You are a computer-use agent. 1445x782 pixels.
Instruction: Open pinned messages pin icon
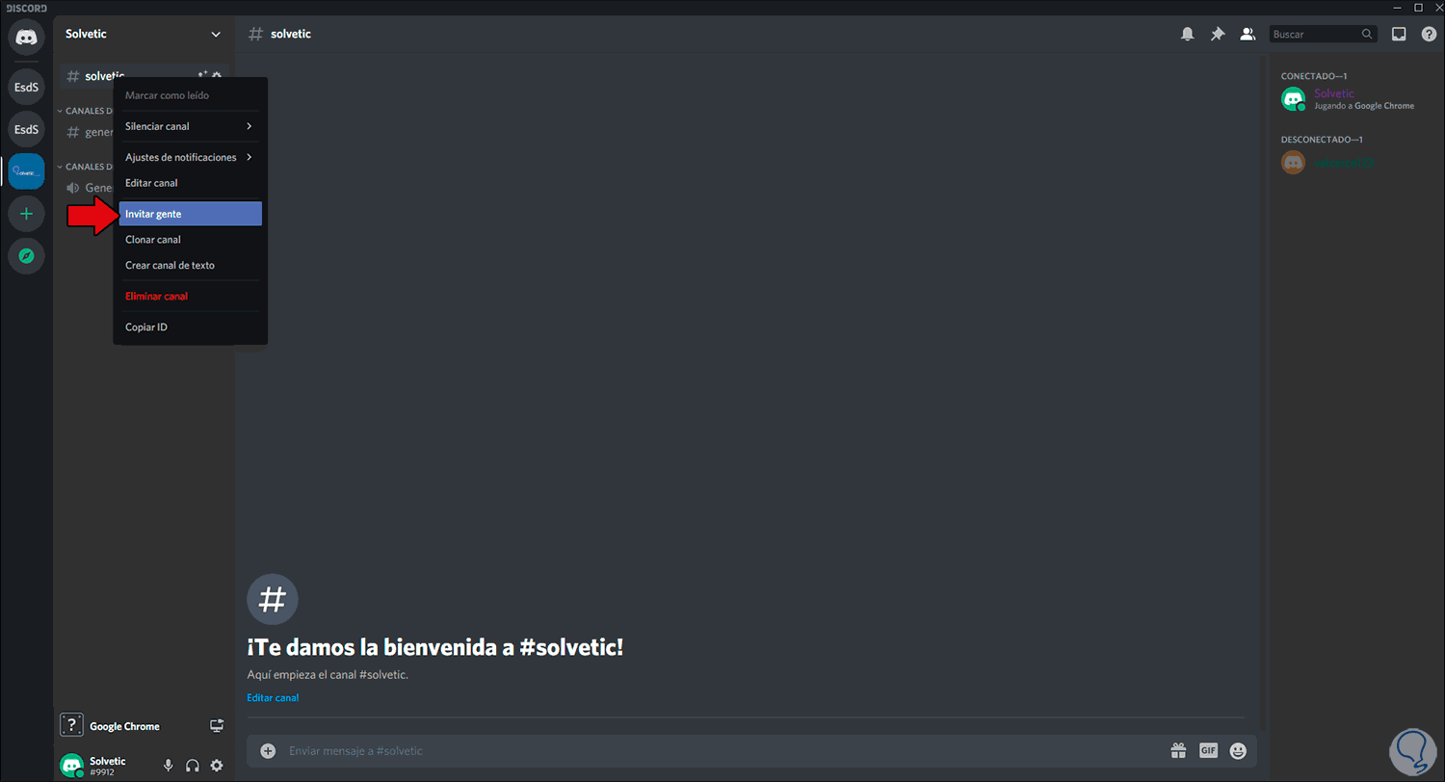click(1218, 34)
